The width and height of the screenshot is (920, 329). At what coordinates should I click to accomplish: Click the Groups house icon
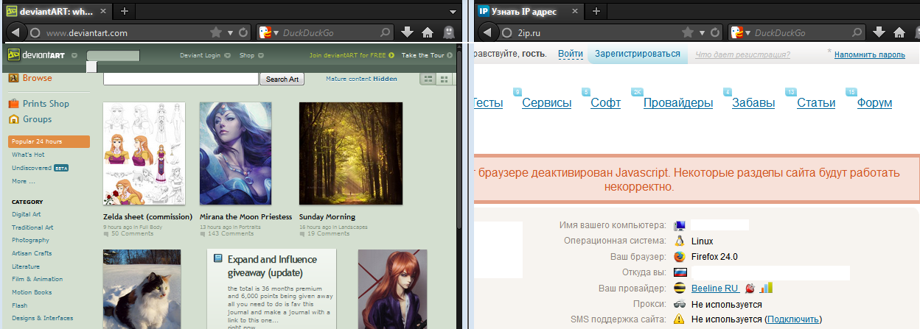(x=13, y=119)
